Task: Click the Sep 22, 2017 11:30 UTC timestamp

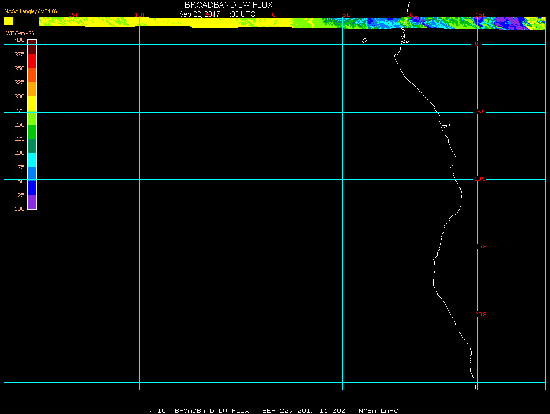Action: pyautogui.click(x=217, y=14)
